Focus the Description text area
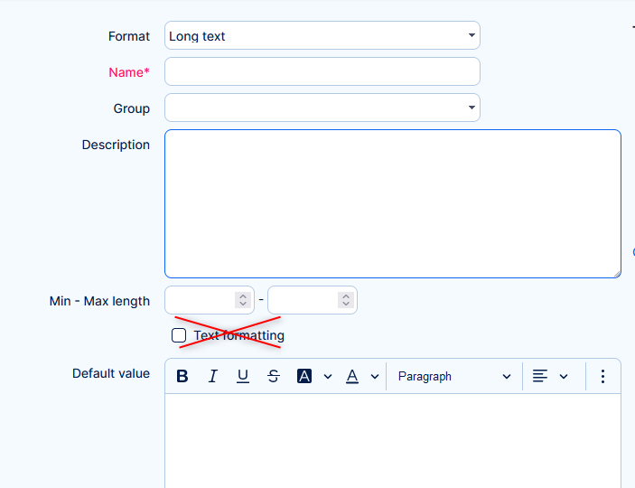635x488 pixels. [392, 203]
